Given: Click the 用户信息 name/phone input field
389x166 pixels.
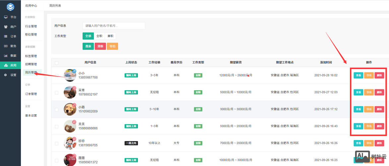Looking at the screenshot, I should (114, 26).
